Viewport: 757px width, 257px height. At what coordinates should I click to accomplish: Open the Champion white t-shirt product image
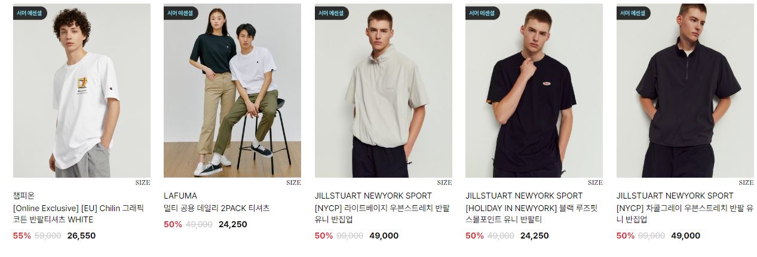click(82, 91)
